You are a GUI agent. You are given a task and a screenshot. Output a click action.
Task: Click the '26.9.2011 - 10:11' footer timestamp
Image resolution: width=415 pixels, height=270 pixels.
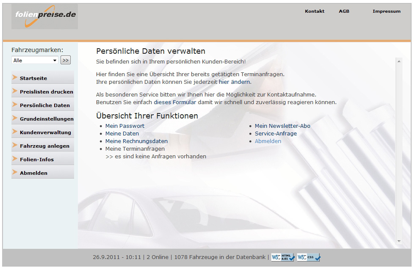(x=117, y=257)
